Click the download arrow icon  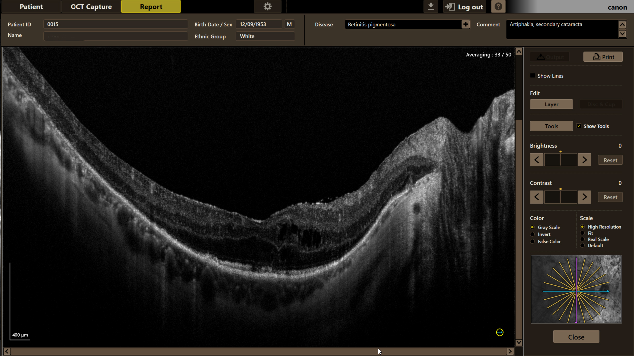coord(431,7)
